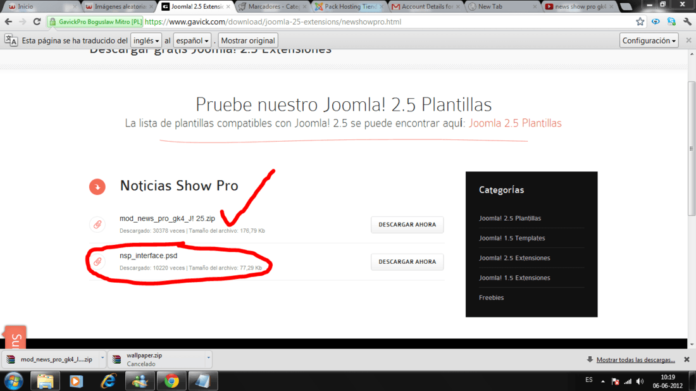Click the network signal icon in the system tray

tap(628, 382)
